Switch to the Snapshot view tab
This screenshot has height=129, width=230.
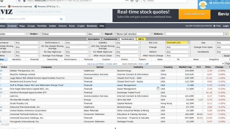214,59
